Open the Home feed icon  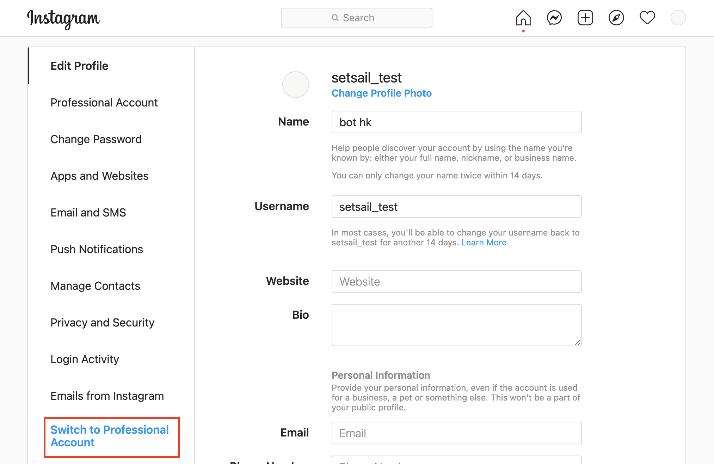tap(523, 18)
